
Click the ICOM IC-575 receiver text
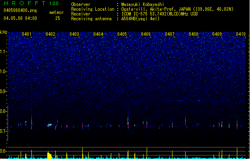pyautogui.click(x=159, y=14)
